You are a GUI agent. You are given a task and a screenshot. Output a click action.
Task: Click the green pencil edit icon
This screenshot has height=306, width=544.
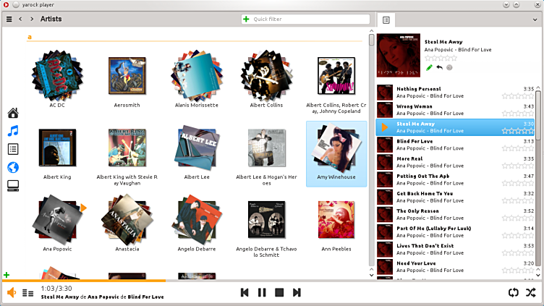pos(429,68)
